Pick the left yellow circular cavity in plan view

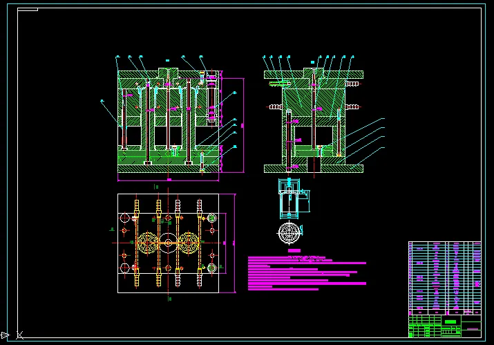[x=147, y=243]
